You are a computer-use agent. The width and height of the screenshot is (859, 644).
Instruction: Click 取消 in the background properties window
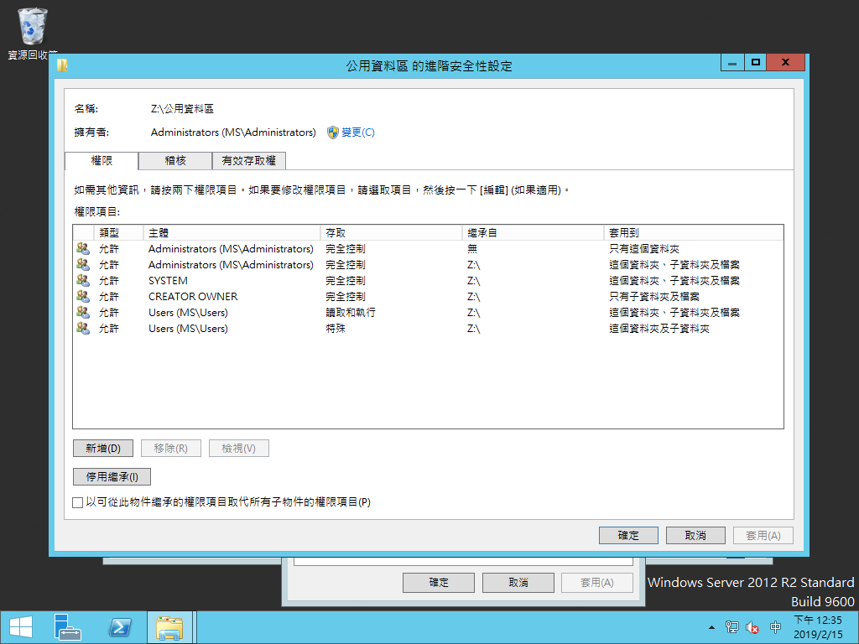pos(518,583)
